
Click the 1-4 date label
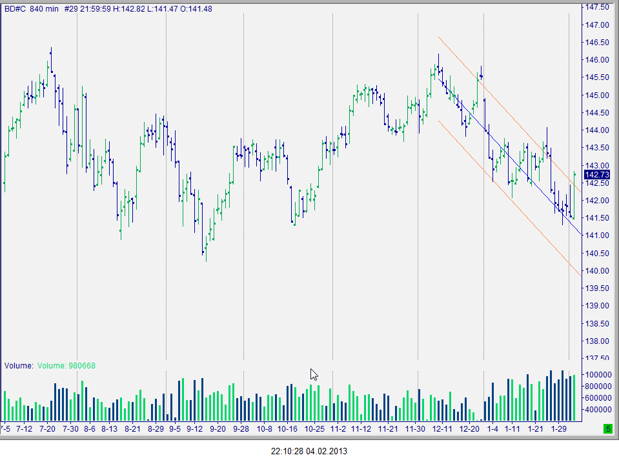pyautogui.click(x=492, y=429)
